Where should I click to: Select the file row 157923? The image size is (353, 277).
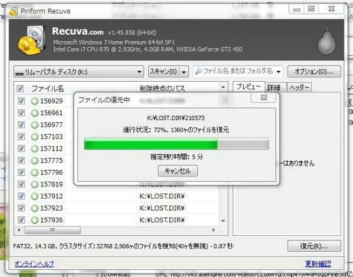coord(117,208)
